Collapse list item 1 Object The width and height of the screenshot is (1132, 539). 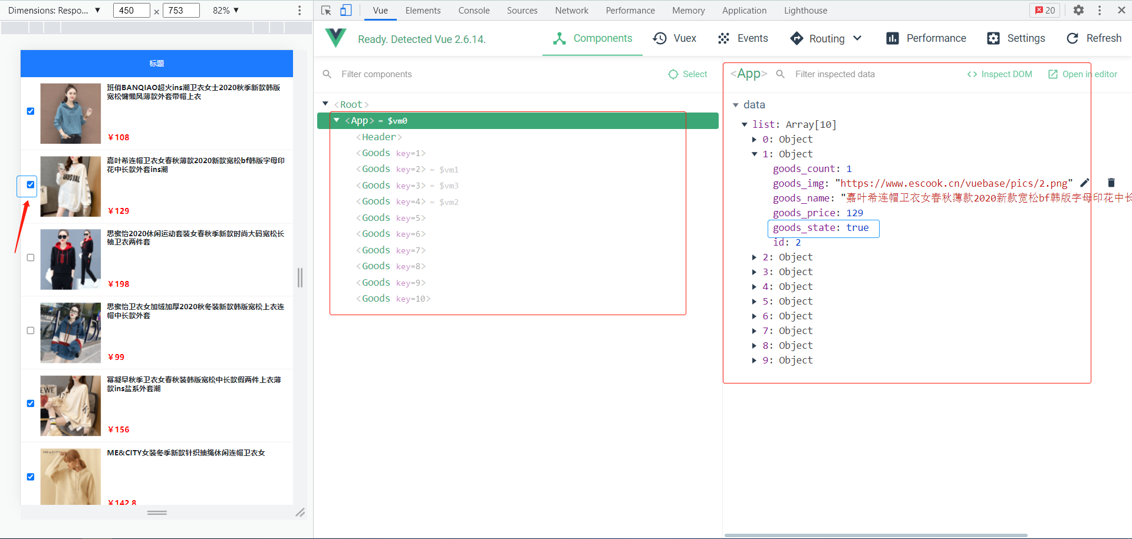click(754, 154)
